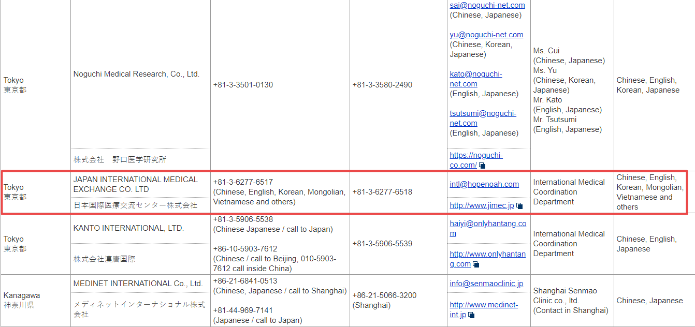Image resolution: width=695 pixels, height=327 pixels.
Task: Go to the http://www.jimec.jp website
Action: (x=482, y=205)
